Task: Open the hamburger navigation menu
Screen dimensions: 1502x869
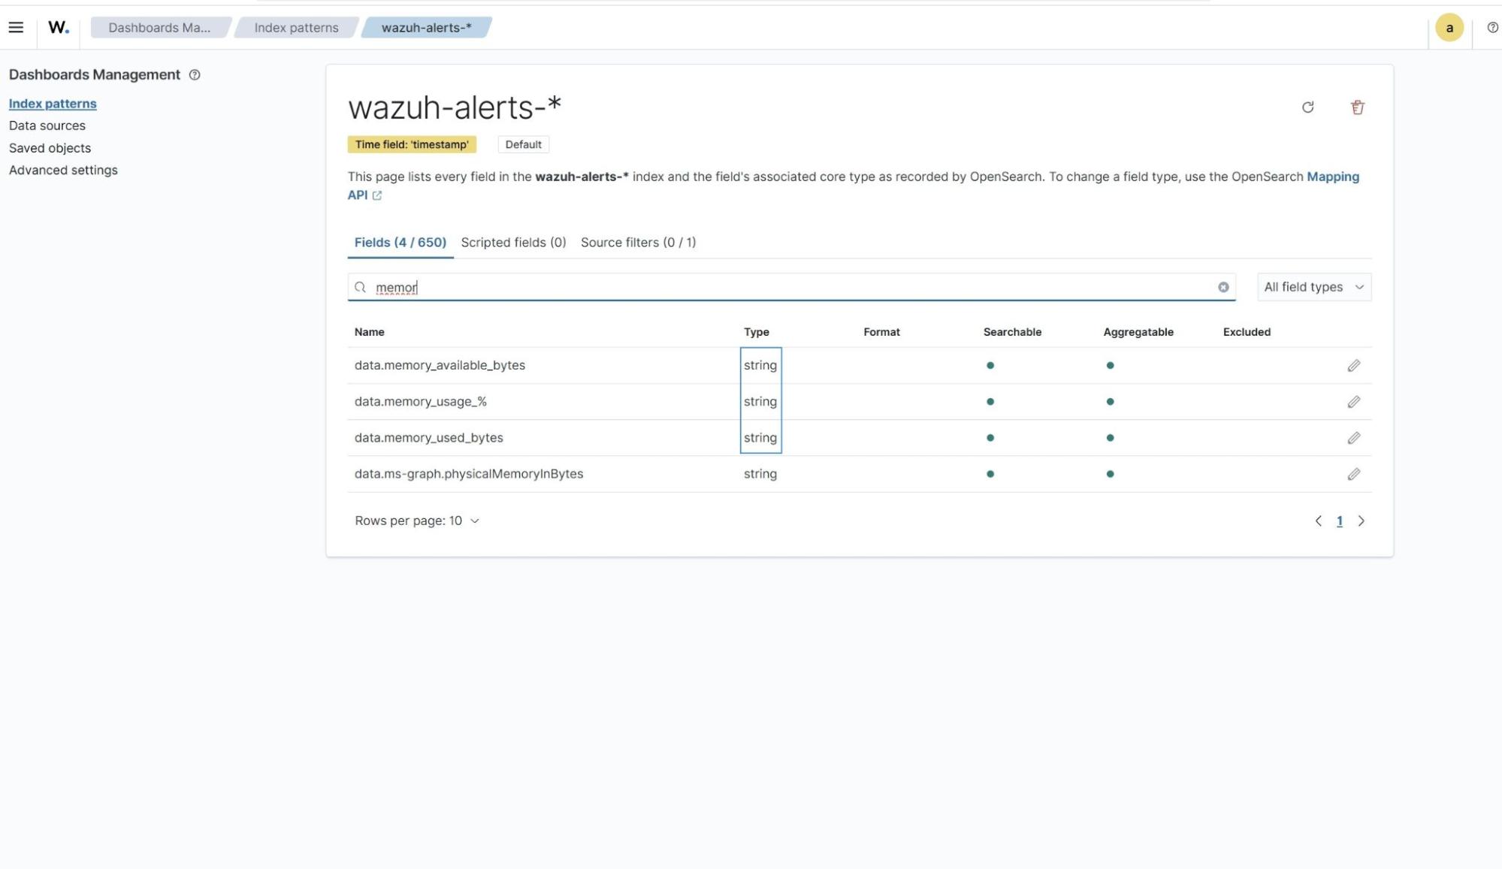Action: 16,28
